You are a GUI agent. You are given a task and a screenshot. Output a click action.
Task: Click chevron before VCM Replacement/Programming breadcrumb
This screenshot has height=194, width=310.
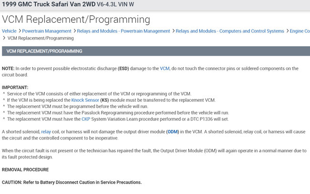pyautogui.click(x=4, y=38)
